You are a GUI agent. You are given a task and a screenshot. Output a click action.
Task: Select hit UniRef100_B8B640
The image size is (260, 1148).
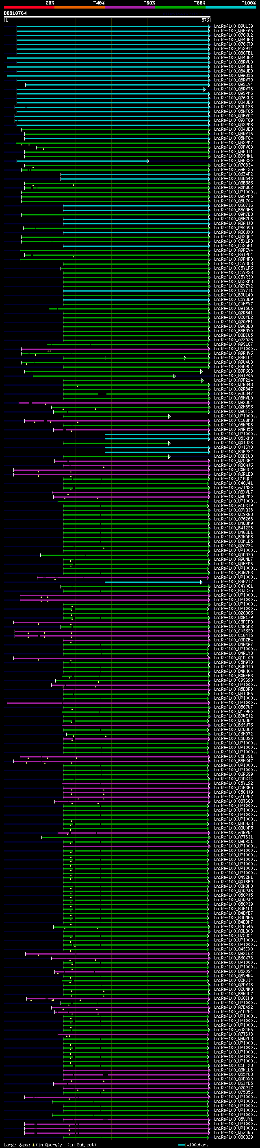point(233,178)
